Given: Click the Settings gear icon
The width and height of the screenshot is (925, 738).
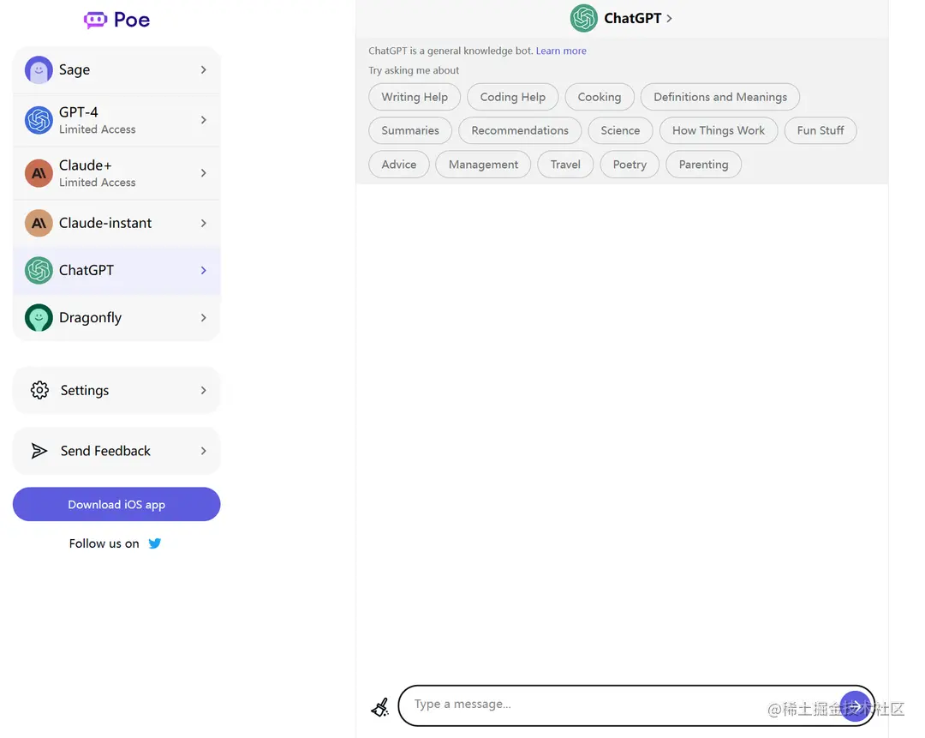Looking at the screenshot, I should tap(39, 390).
